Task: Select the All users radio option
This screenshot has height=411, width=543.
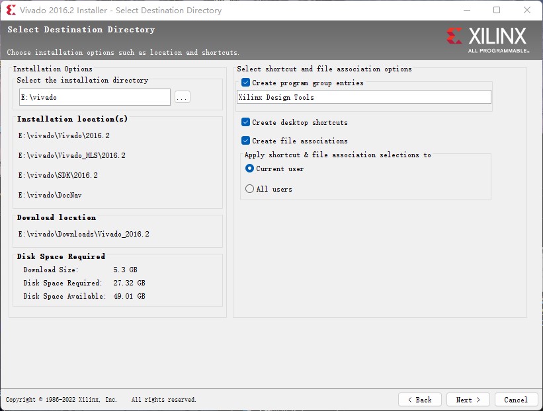Action: tap(249, 189)
